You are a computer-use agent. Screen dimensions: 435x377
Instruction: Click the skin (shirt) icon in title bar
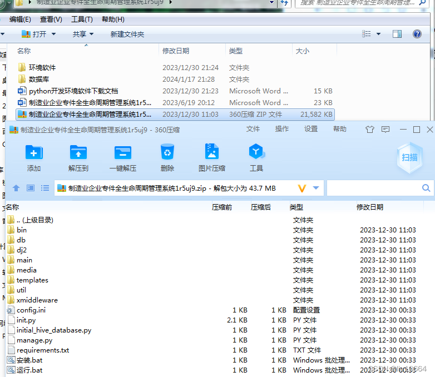369,129
